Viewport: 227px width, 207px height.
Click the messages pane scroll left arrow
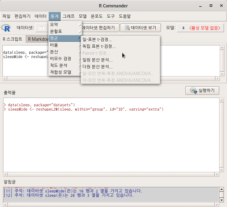point(5,205)
